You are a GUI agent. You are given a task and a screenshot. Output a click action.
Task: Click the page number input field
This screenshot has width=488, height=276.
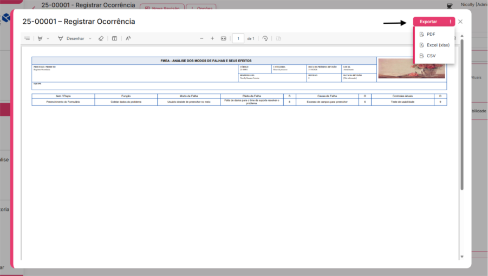pyautogui.click(x=238, y=38)
